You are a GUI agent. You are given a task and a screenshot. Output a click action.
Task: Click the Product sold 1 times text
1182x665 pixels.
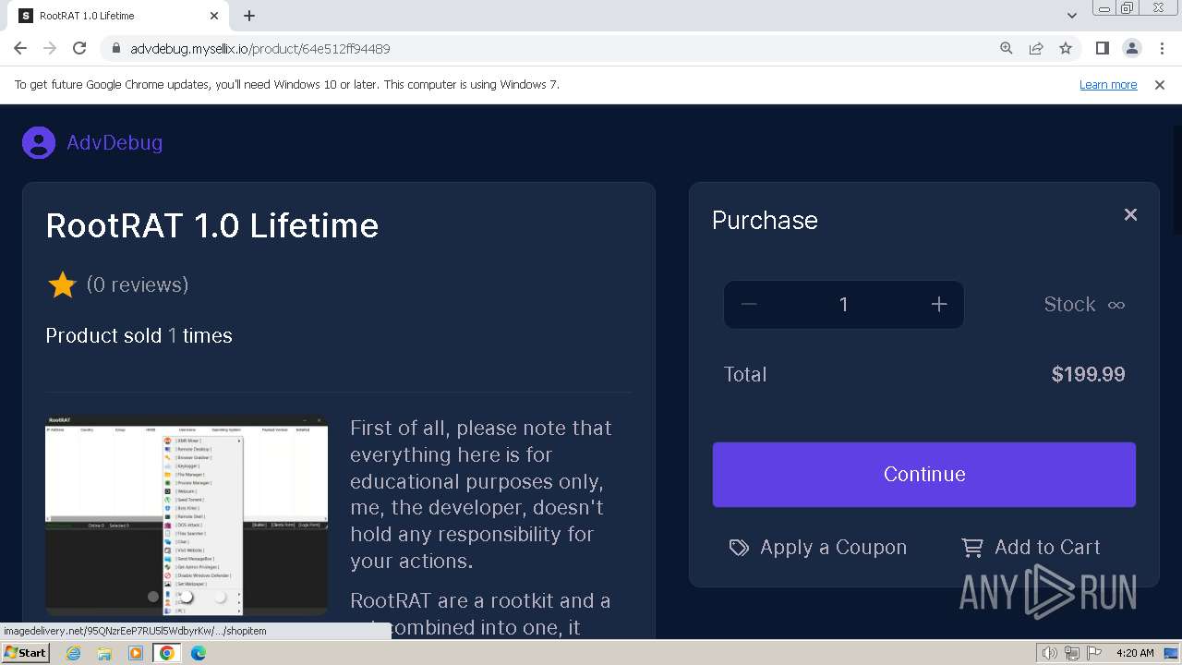(x=139, y=335)
